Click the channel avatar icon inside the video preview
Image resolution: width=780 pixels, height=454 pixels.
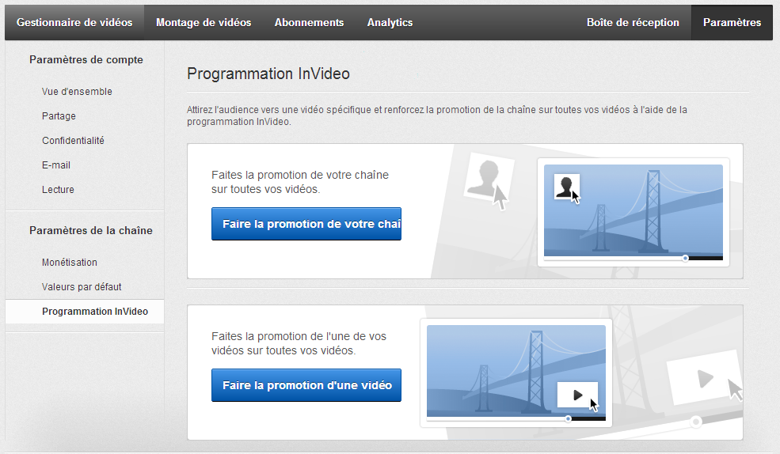[567, 187]
